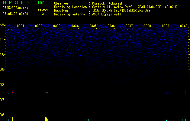Select the filename 0705290330.png
190x121 pixels.
pyautogui.click(x=15, y=8)
